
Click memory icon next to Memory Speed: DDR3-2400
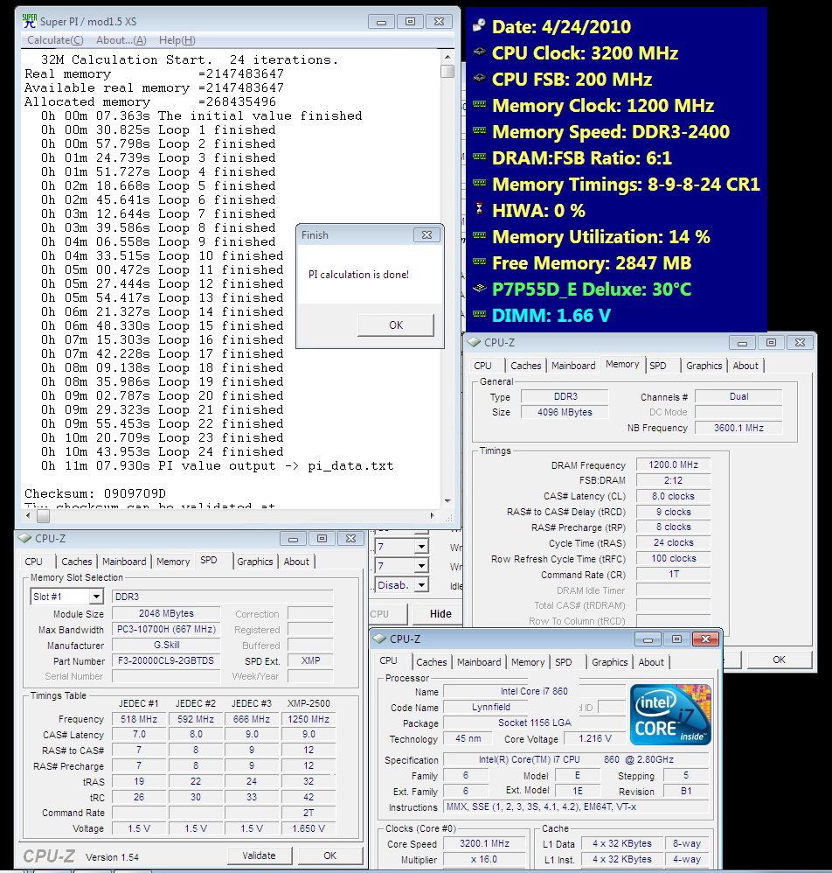pos(479,130)
